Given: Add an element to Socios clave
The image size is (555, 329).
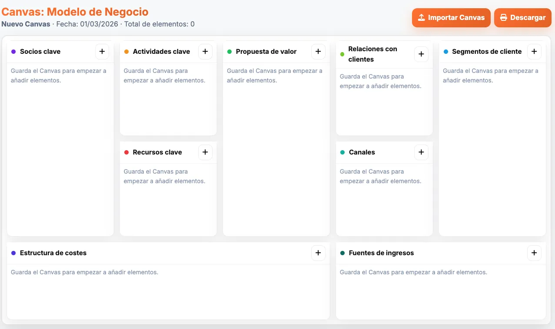Looking at the screenshot, I should 102,51.
